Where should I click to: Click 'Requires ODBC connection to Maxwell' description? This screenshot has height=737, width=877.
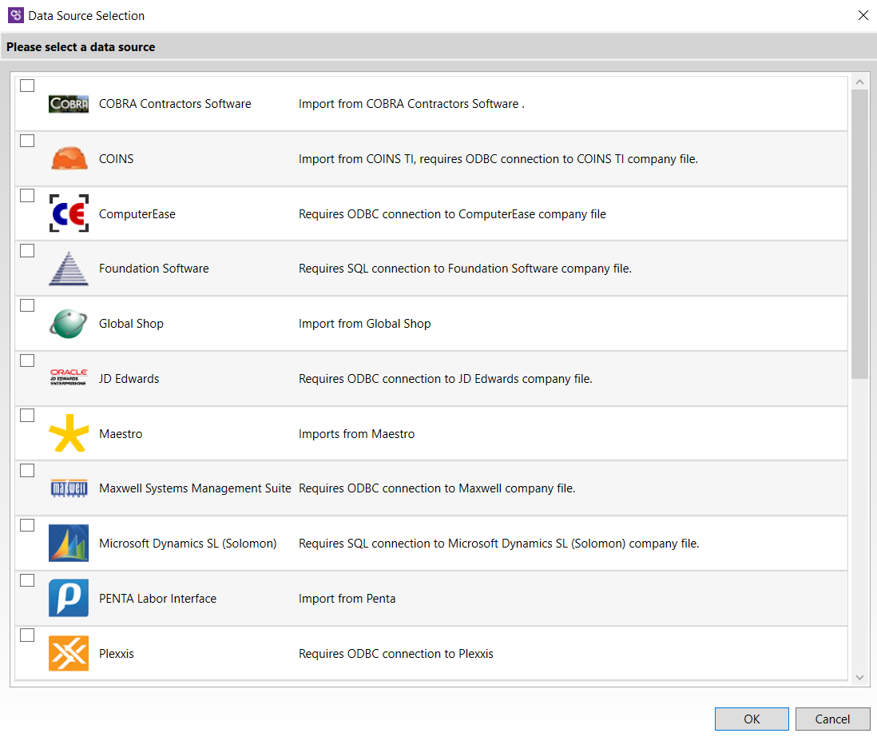[x=438, y=488]
